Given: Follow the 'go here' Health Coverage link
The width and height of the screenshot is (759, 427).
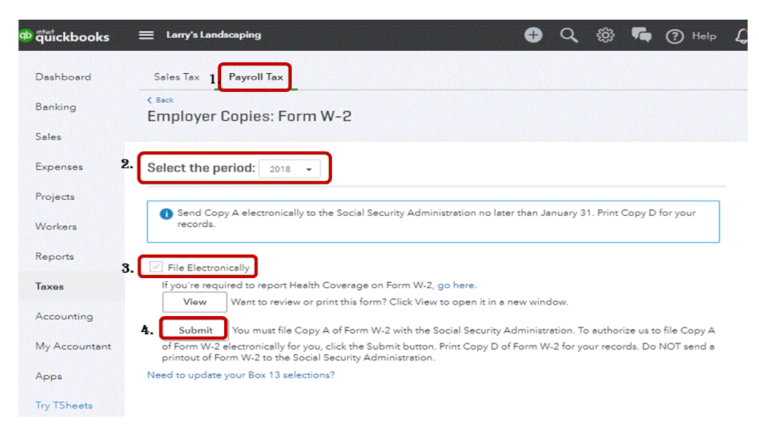Looking at the screenshot, I should tap(457, 286).
